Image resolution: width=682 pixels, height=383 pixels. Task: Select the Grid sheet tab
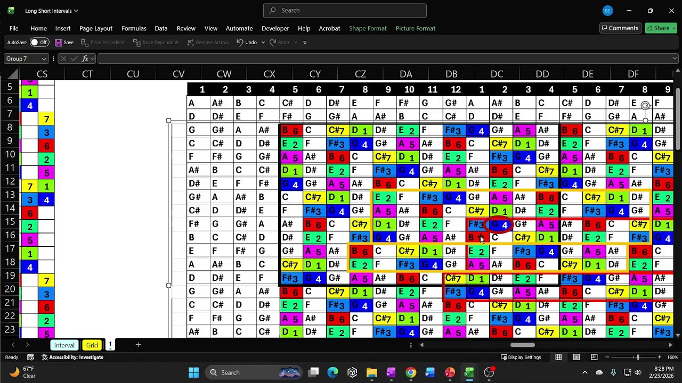(92, 345)
